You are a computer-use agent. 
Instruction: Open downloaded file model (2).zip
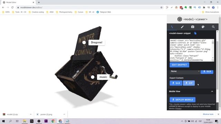tap(12, 114)
